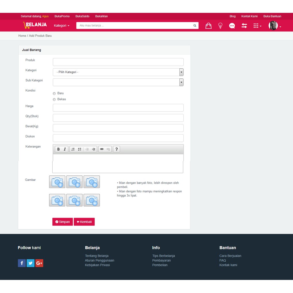Click the unlink editor icon
The height and width of the screenshot is (293, 293).
(108, 149)
